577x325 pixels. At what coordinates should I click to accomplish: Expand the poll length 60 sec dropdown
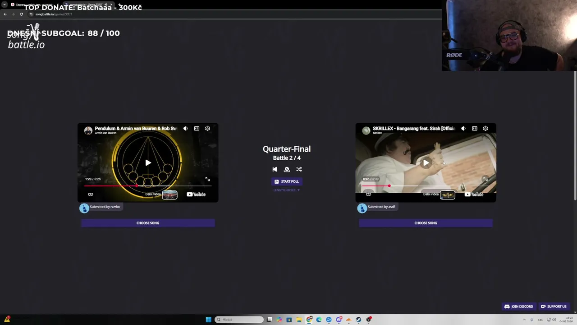(287, 190)
